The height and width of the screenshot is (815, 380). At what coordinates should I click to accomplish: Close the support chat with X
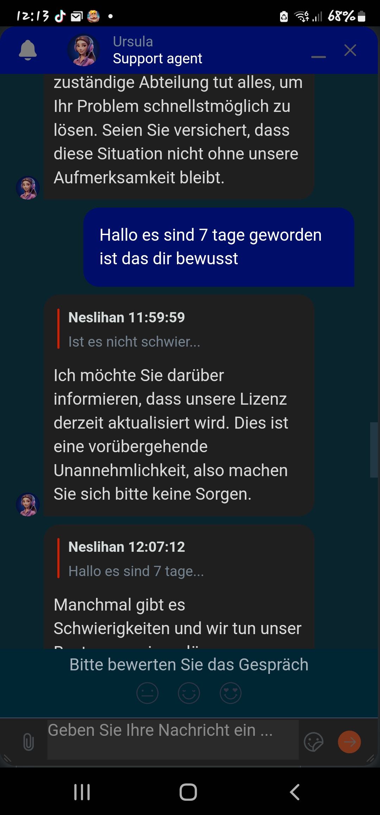tap(350, 50)
